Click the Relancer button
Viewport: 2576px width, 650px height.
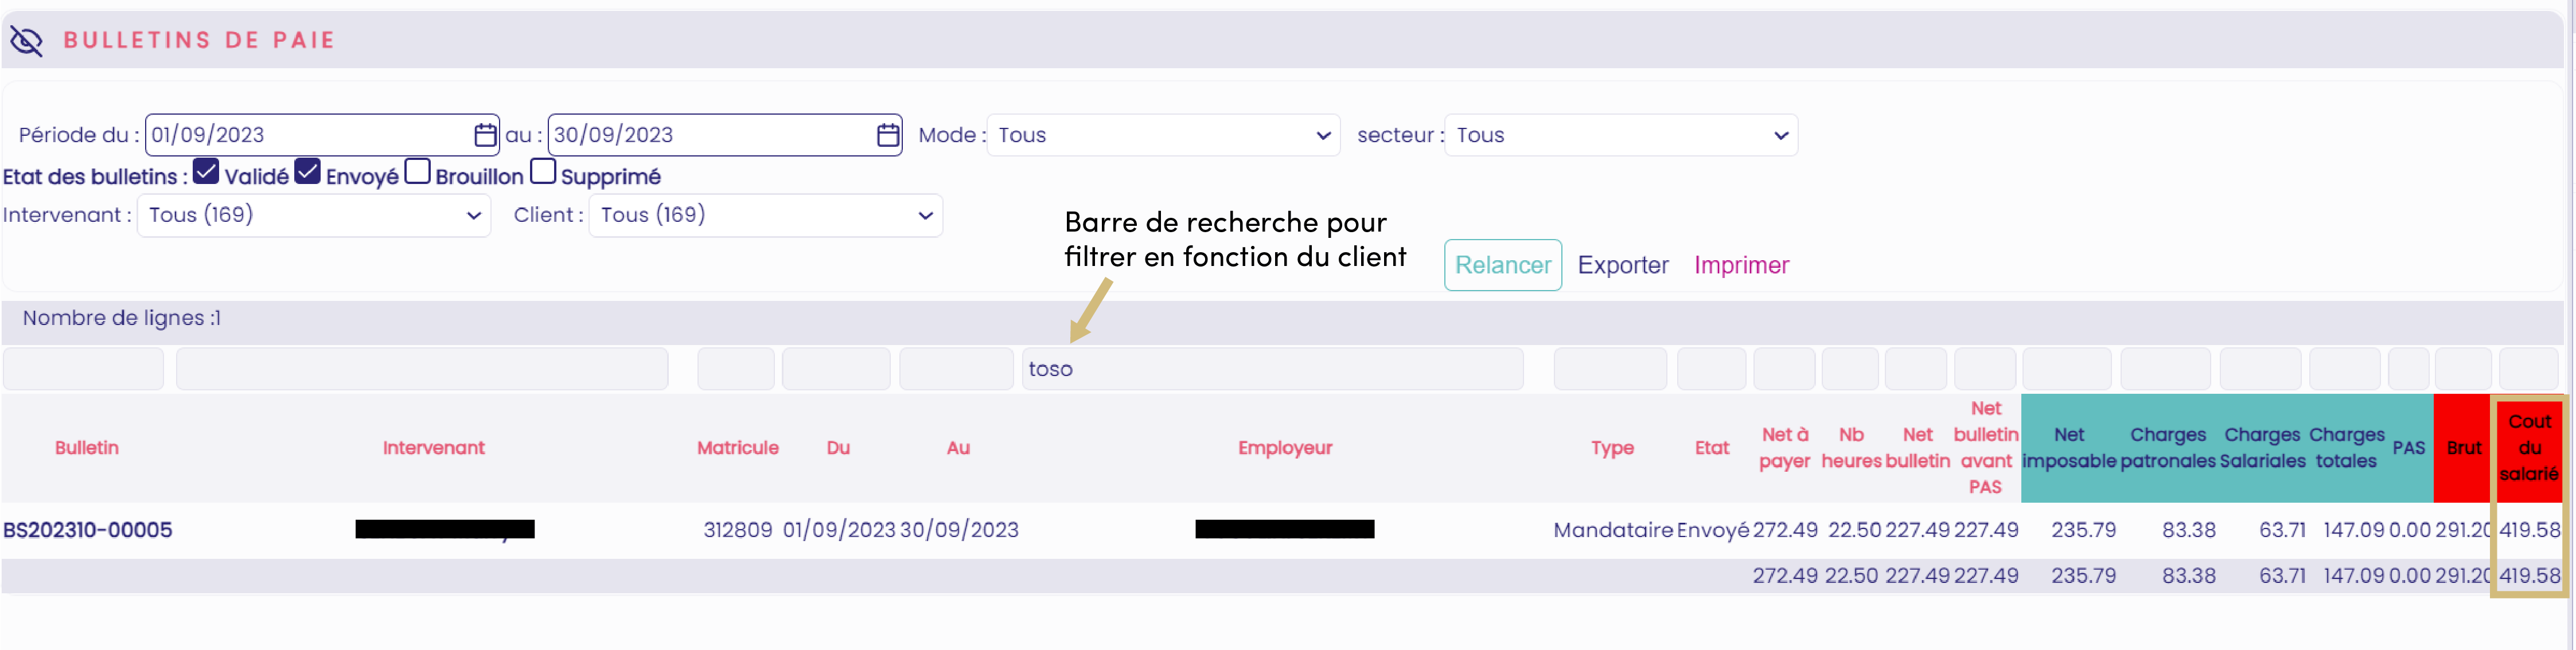point(1502,265)
